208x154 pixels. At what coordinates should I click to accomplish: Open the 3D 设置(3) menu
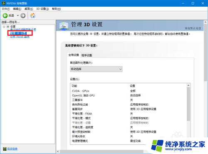pyautogui.click(x=42, y=9)
